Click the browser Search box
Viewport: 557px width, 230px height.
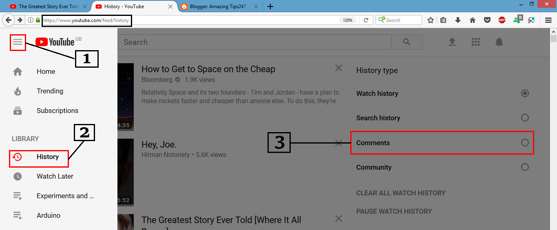(399, 20)
